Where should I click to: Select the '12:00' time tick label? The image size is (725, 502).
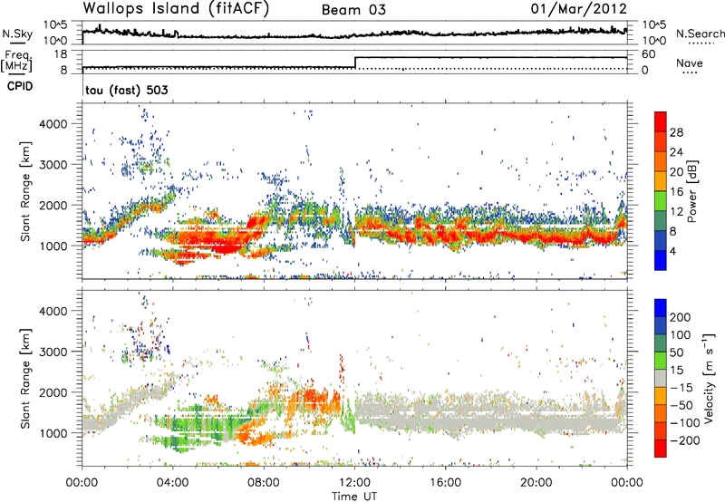354,483
